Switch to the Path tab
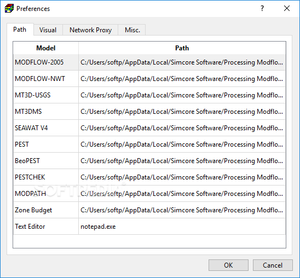This screenshot has width=300, height=278. (20, 30)
